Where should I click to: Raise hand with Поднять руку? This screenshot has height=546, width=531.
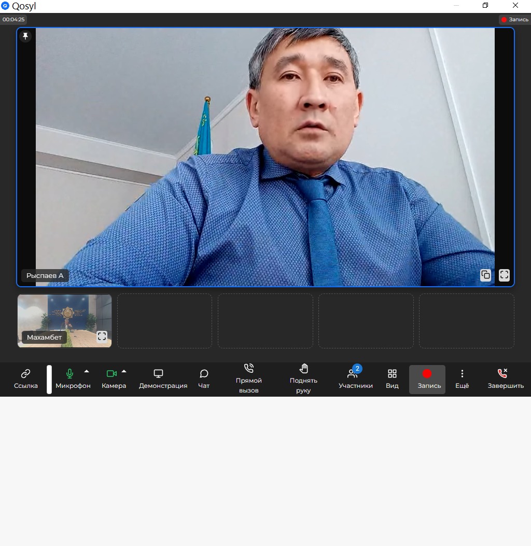click(304, 369)
